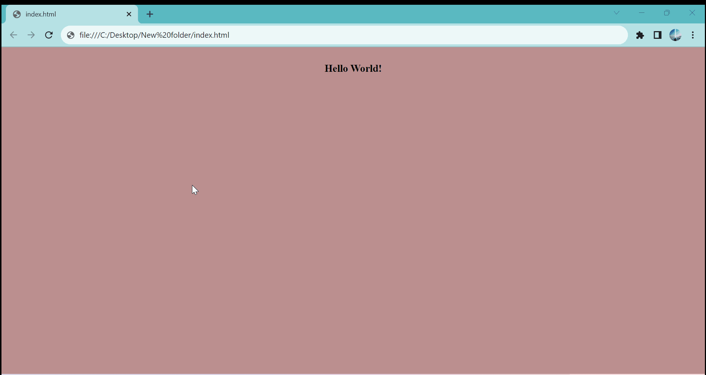Restore the browser window size
The width and height of the screenshot is (706, 375).
point(667,13)
